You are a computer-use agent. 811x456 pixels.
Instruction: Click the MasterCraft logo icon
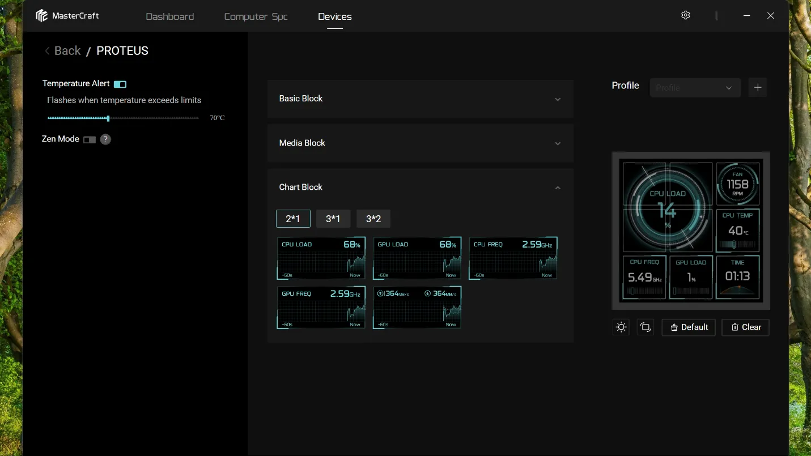tap(42, 16)
